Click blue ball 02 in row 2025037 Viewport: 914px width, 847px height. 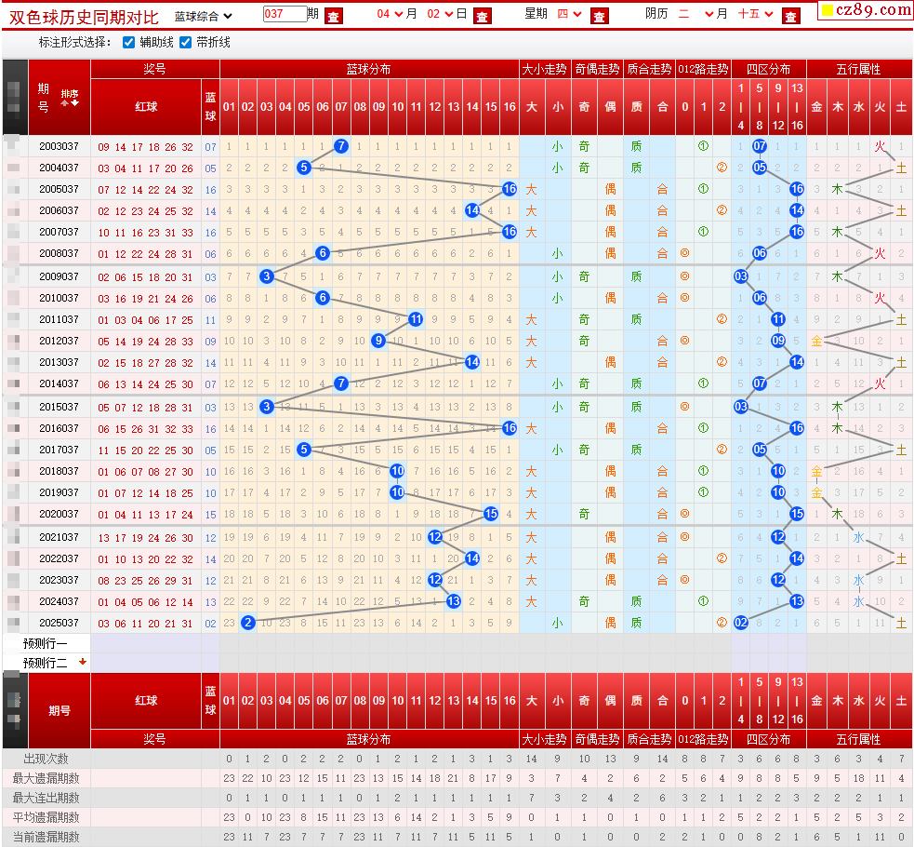(247, 623)
